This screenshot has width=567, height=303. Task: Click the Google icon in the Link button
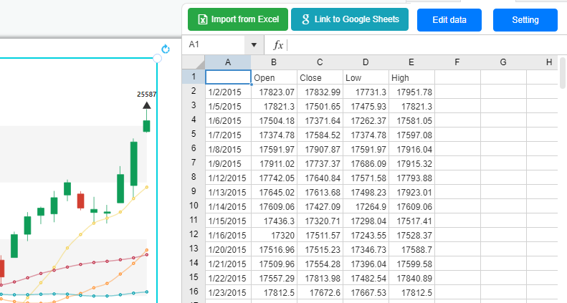pos(305,19)
